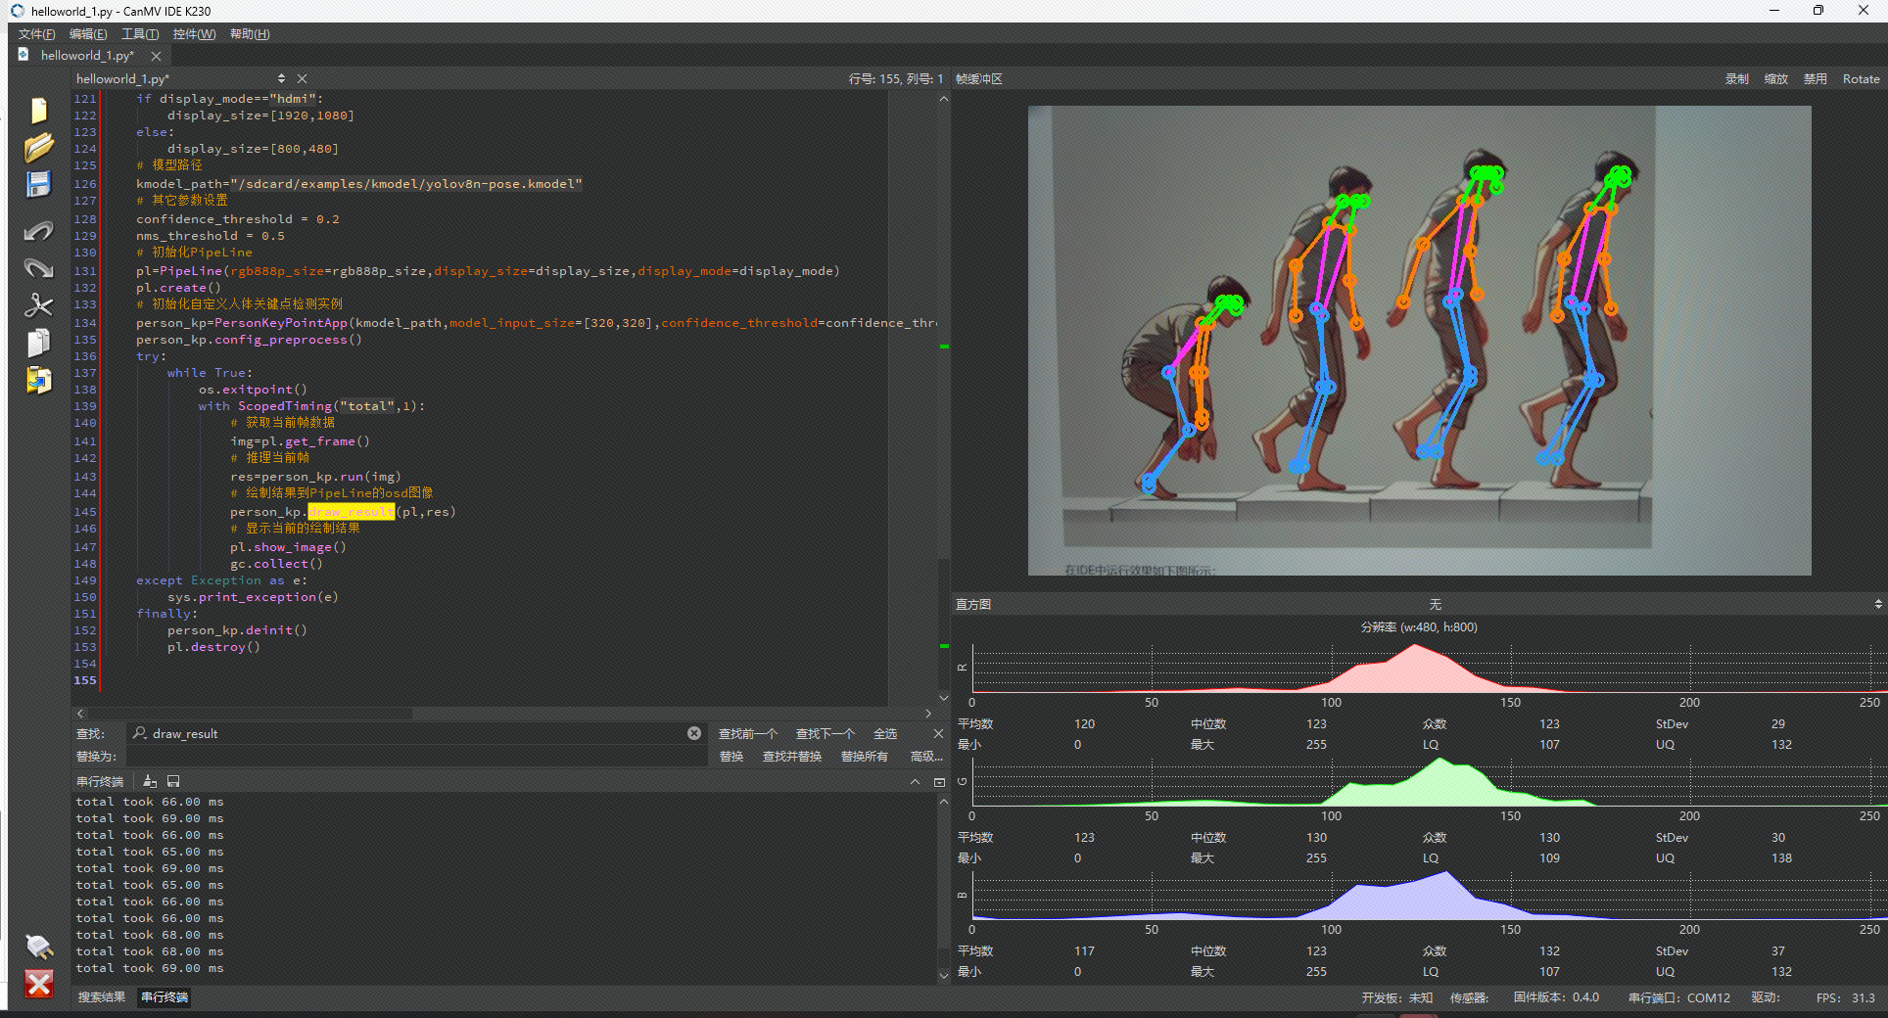
Task: Close the helloworld_1.py document header
Action: click(x=302, y=78)
